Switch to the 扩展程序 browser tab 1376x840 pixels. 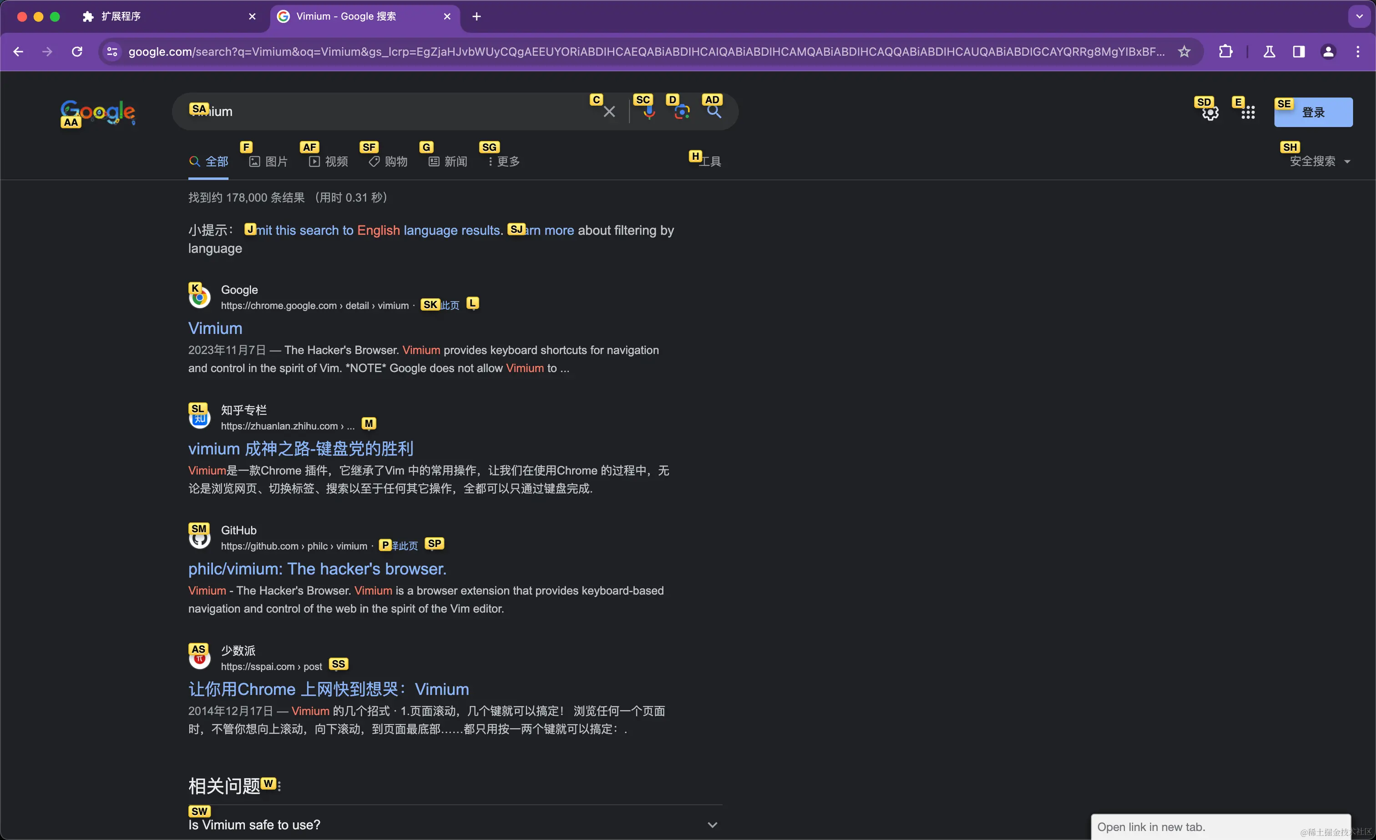(121, 16)
